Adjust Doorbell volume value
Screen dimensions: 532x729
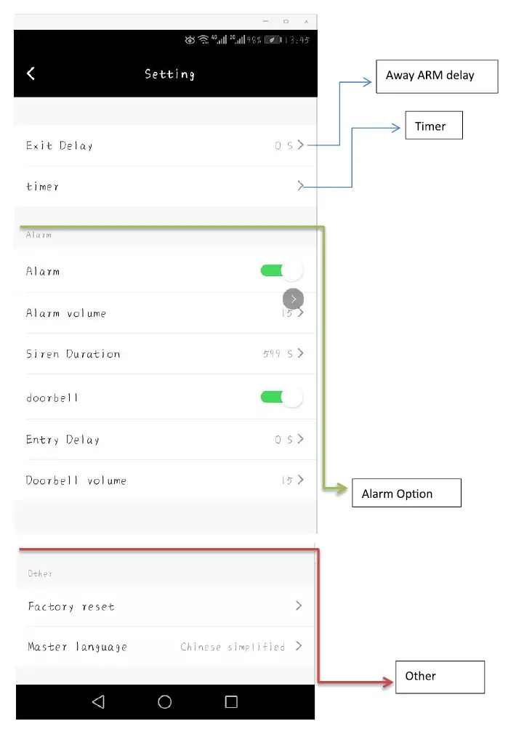tap(300, 480)
